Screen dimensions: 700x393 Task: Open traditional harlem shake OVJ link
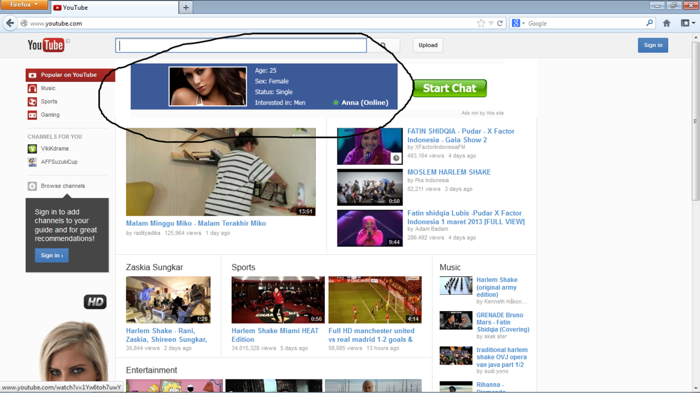pyautogui.click(x=501, y=358)
